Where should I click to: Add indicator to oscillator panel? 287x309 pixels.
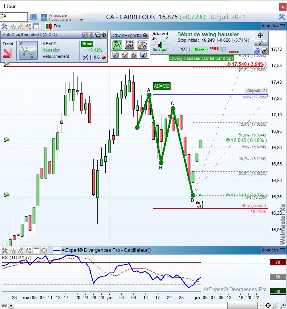(12, 250)
